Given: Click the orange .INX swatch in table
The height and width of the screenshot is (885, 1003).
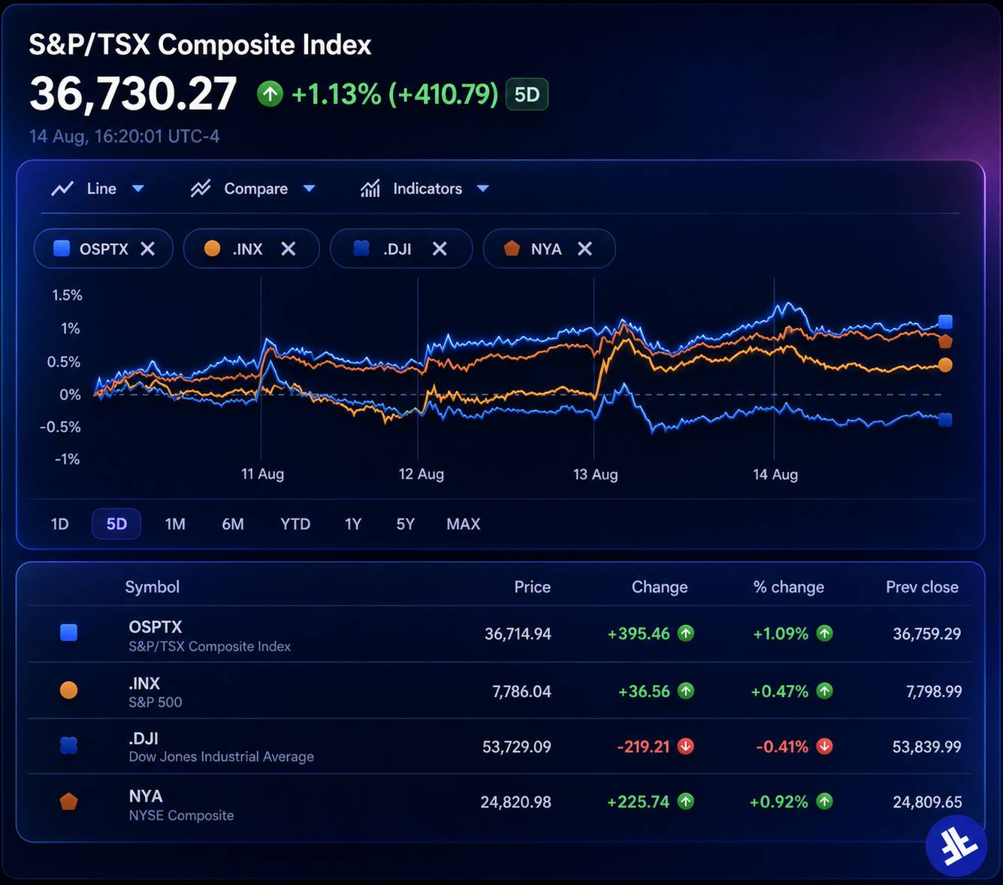Looking at the screenshot, I should tap(68, 690).
